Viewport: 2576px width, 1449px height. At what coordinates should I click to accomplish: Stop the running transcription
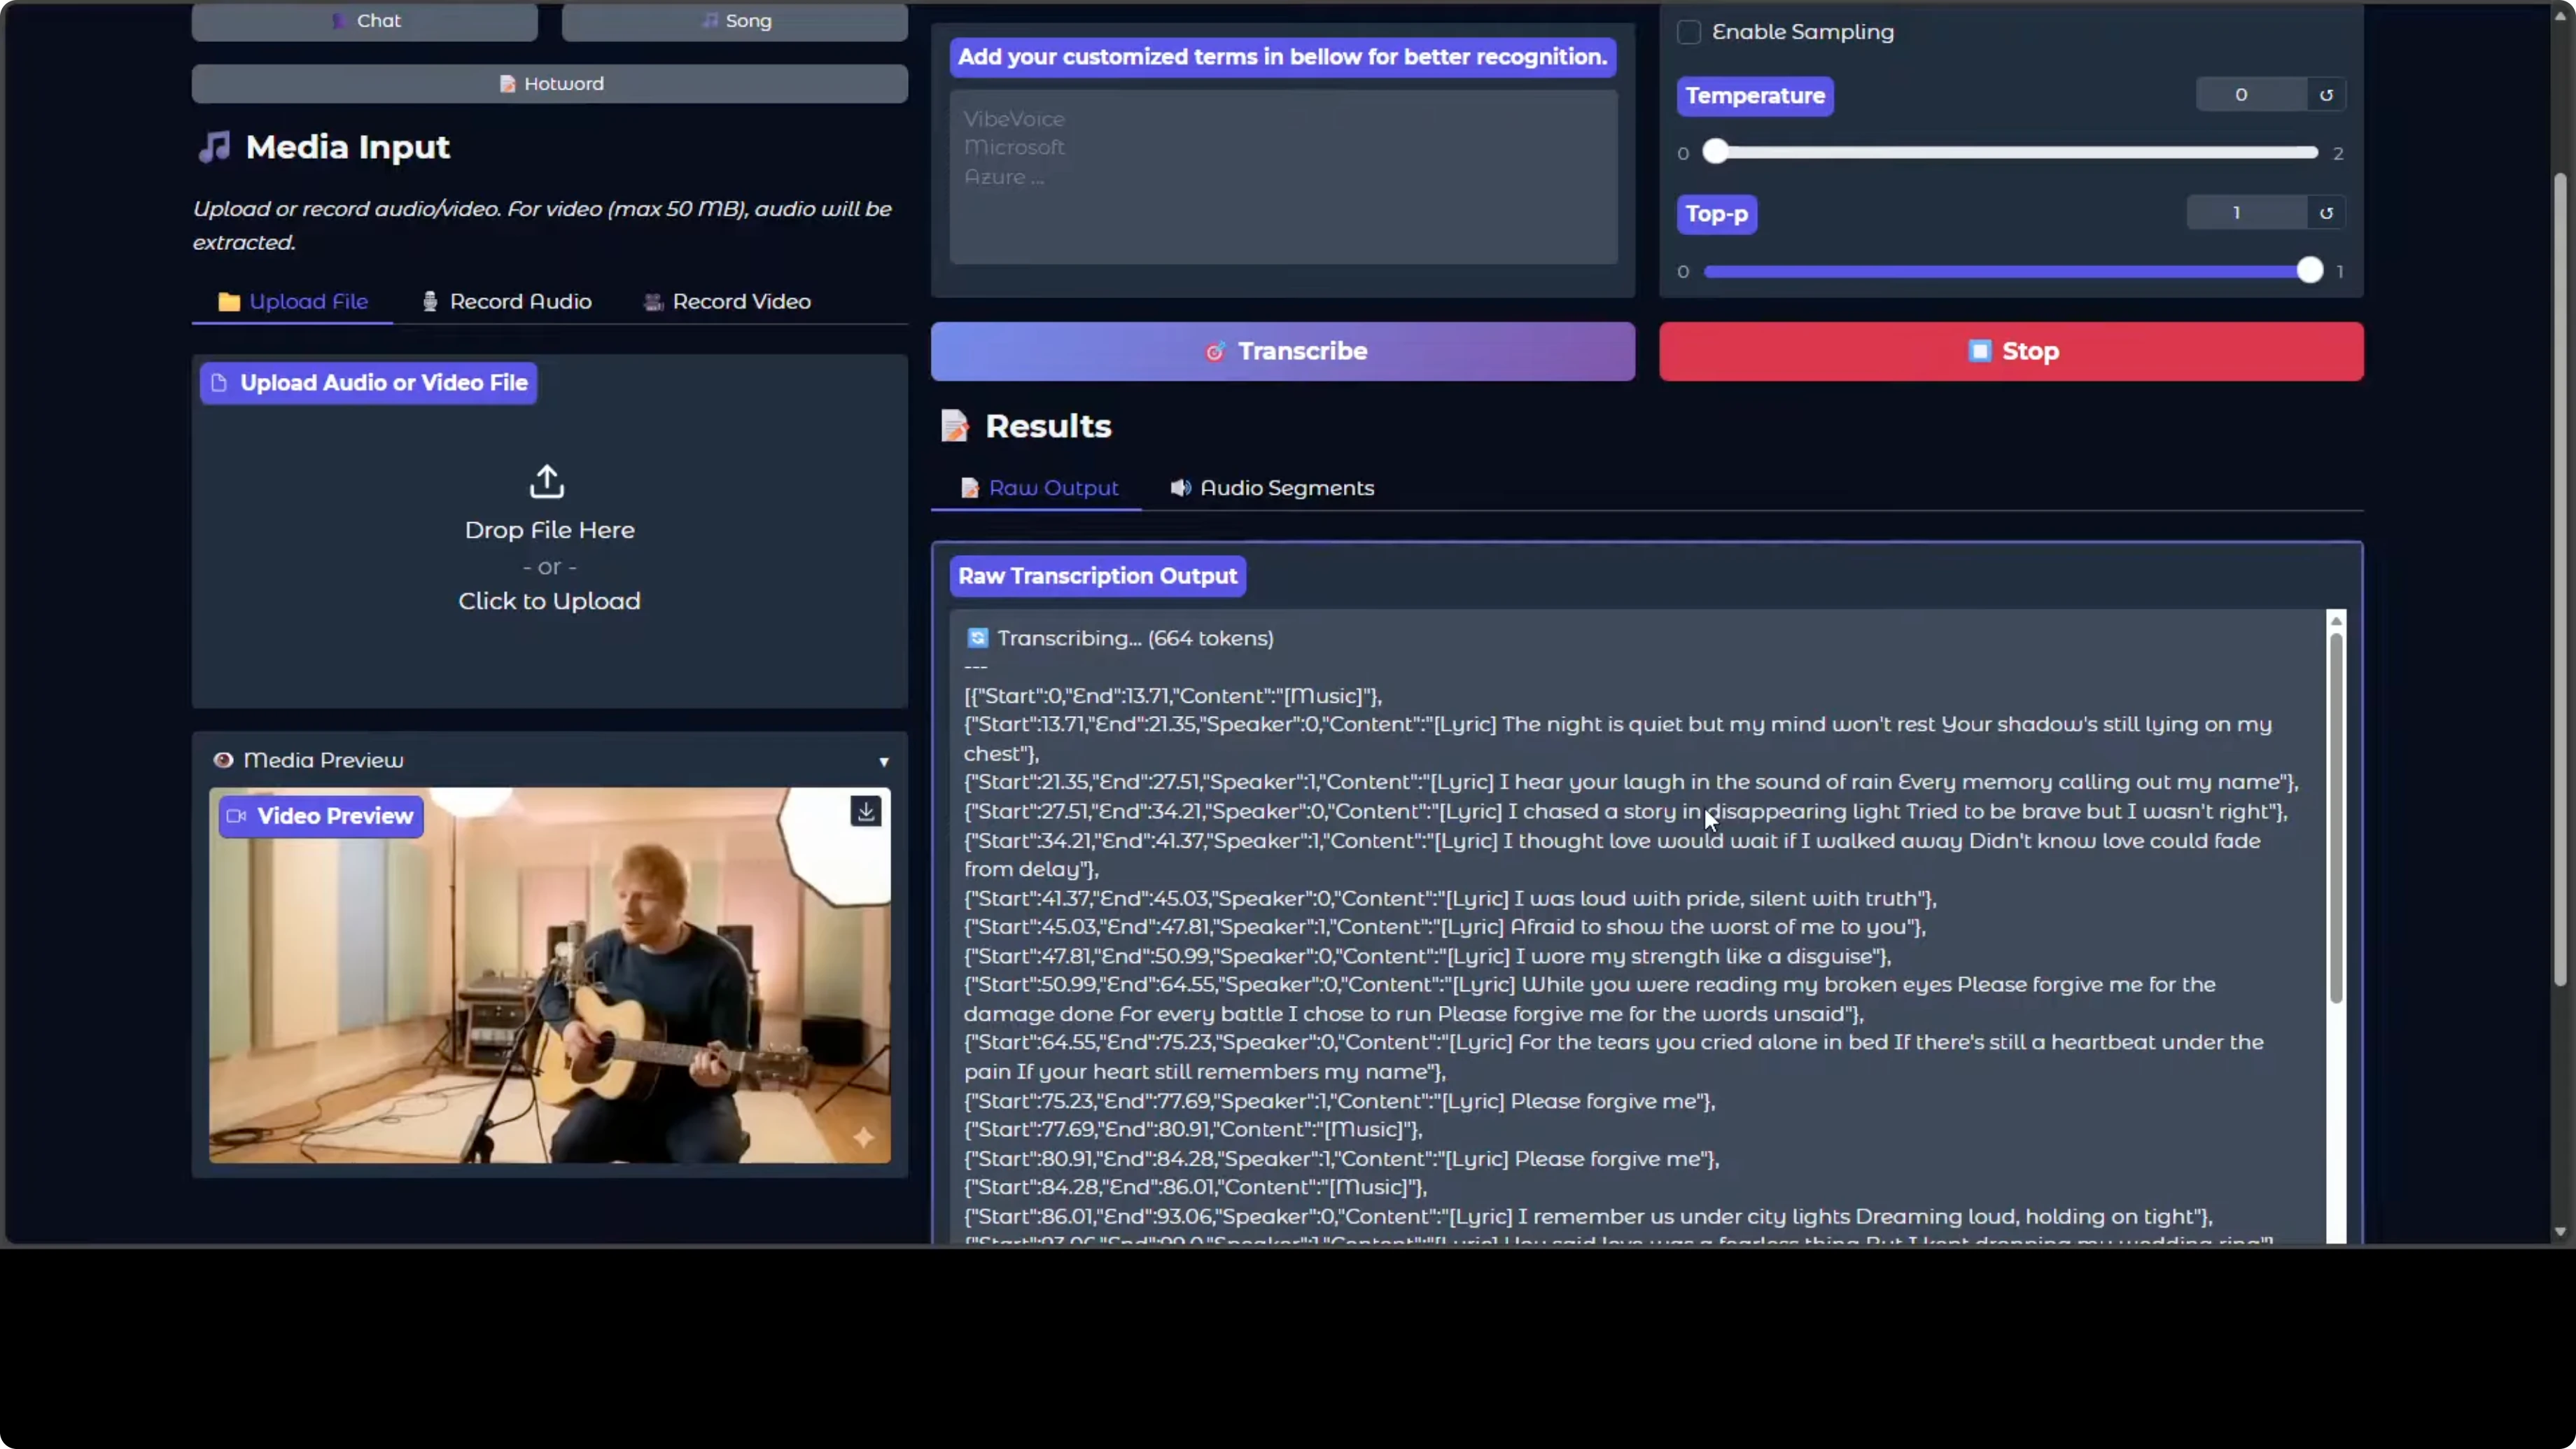pos(2011,351)
